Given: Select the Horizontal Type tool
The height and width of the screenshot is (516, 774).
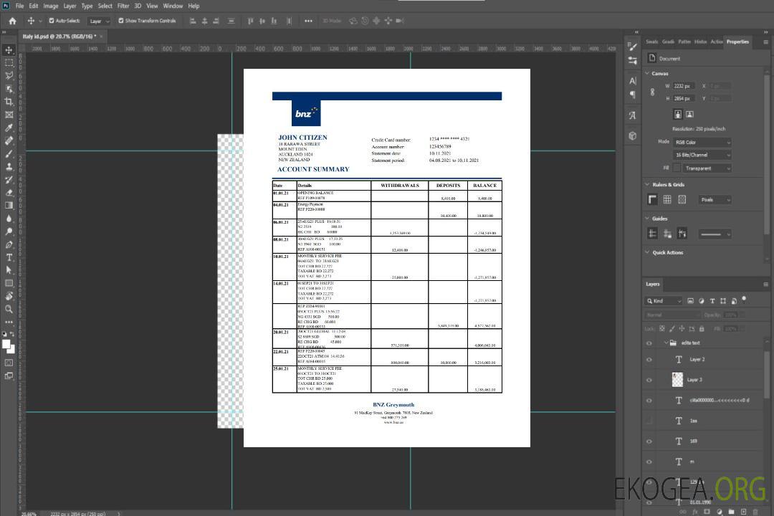Looking at the screenshot, I should pyautogui.click(x=9, y=257).
